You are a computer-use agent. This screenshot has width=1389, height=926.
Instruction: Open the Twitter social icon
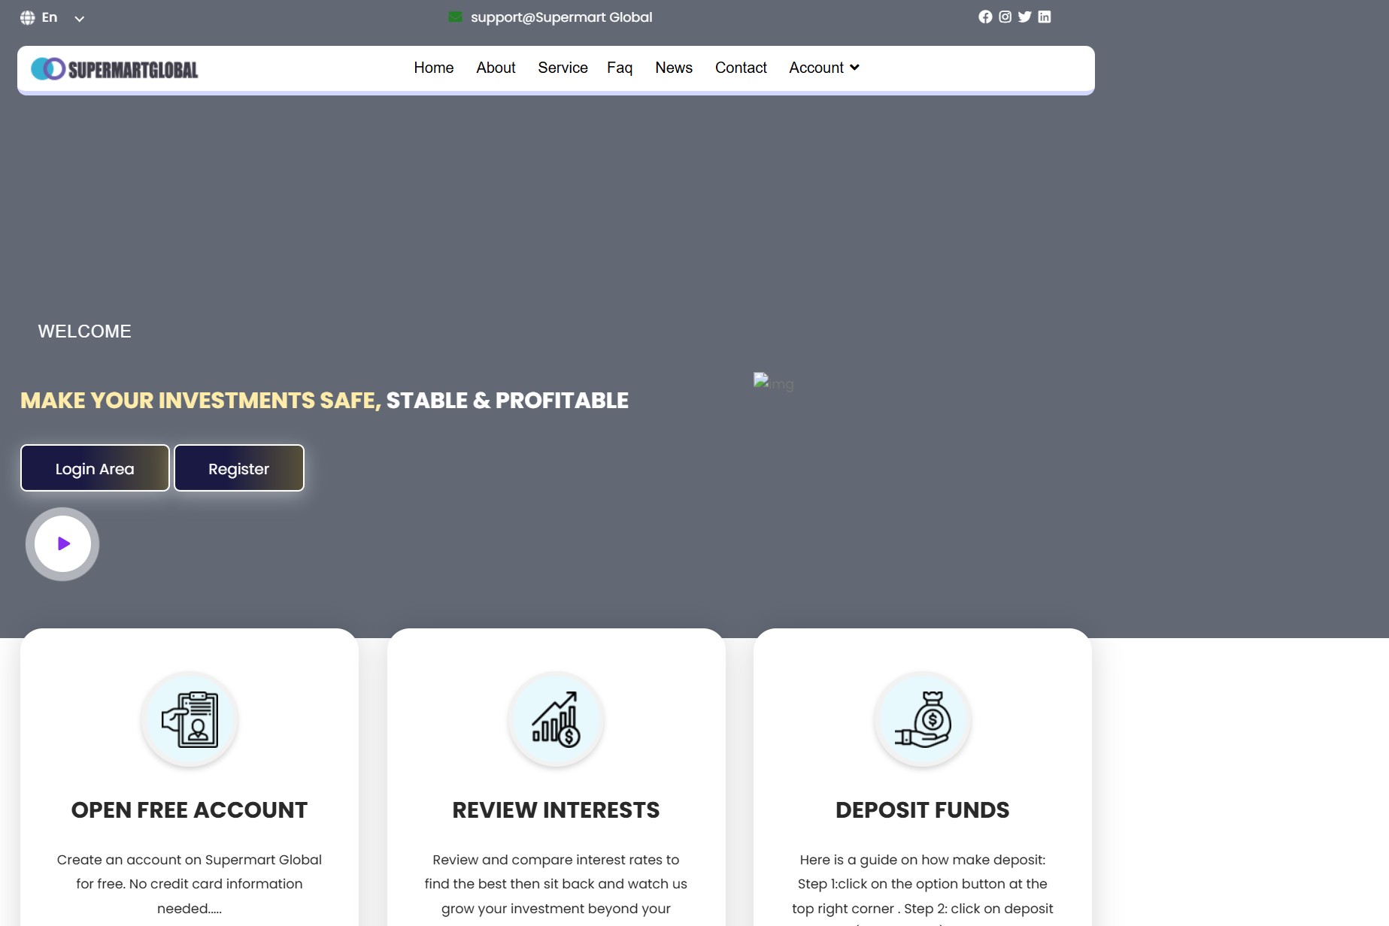click(1024, 17)
